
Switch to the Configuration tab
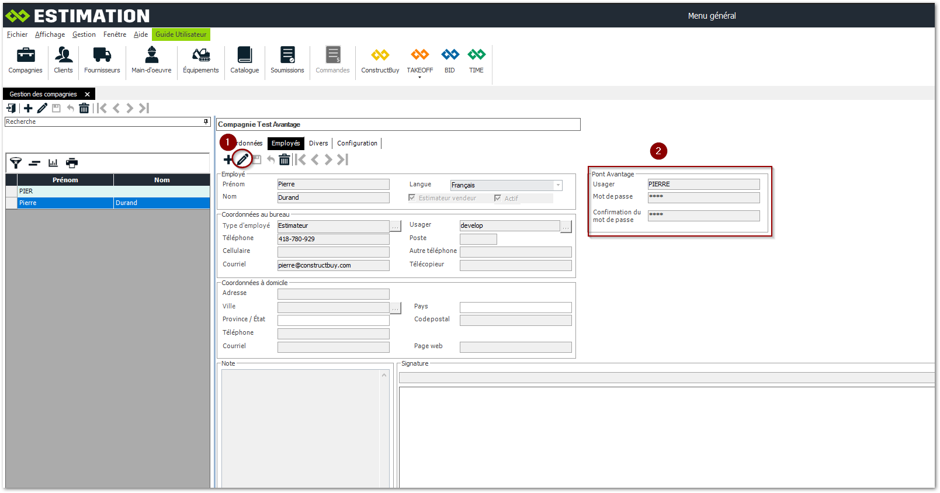pyautogui.click(x=357, y=143)
